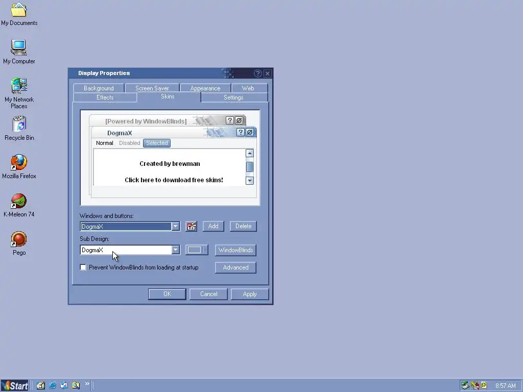Select the Skins tab
The width and height of the screenshot is (523, 392).
[x=168, y=96]
